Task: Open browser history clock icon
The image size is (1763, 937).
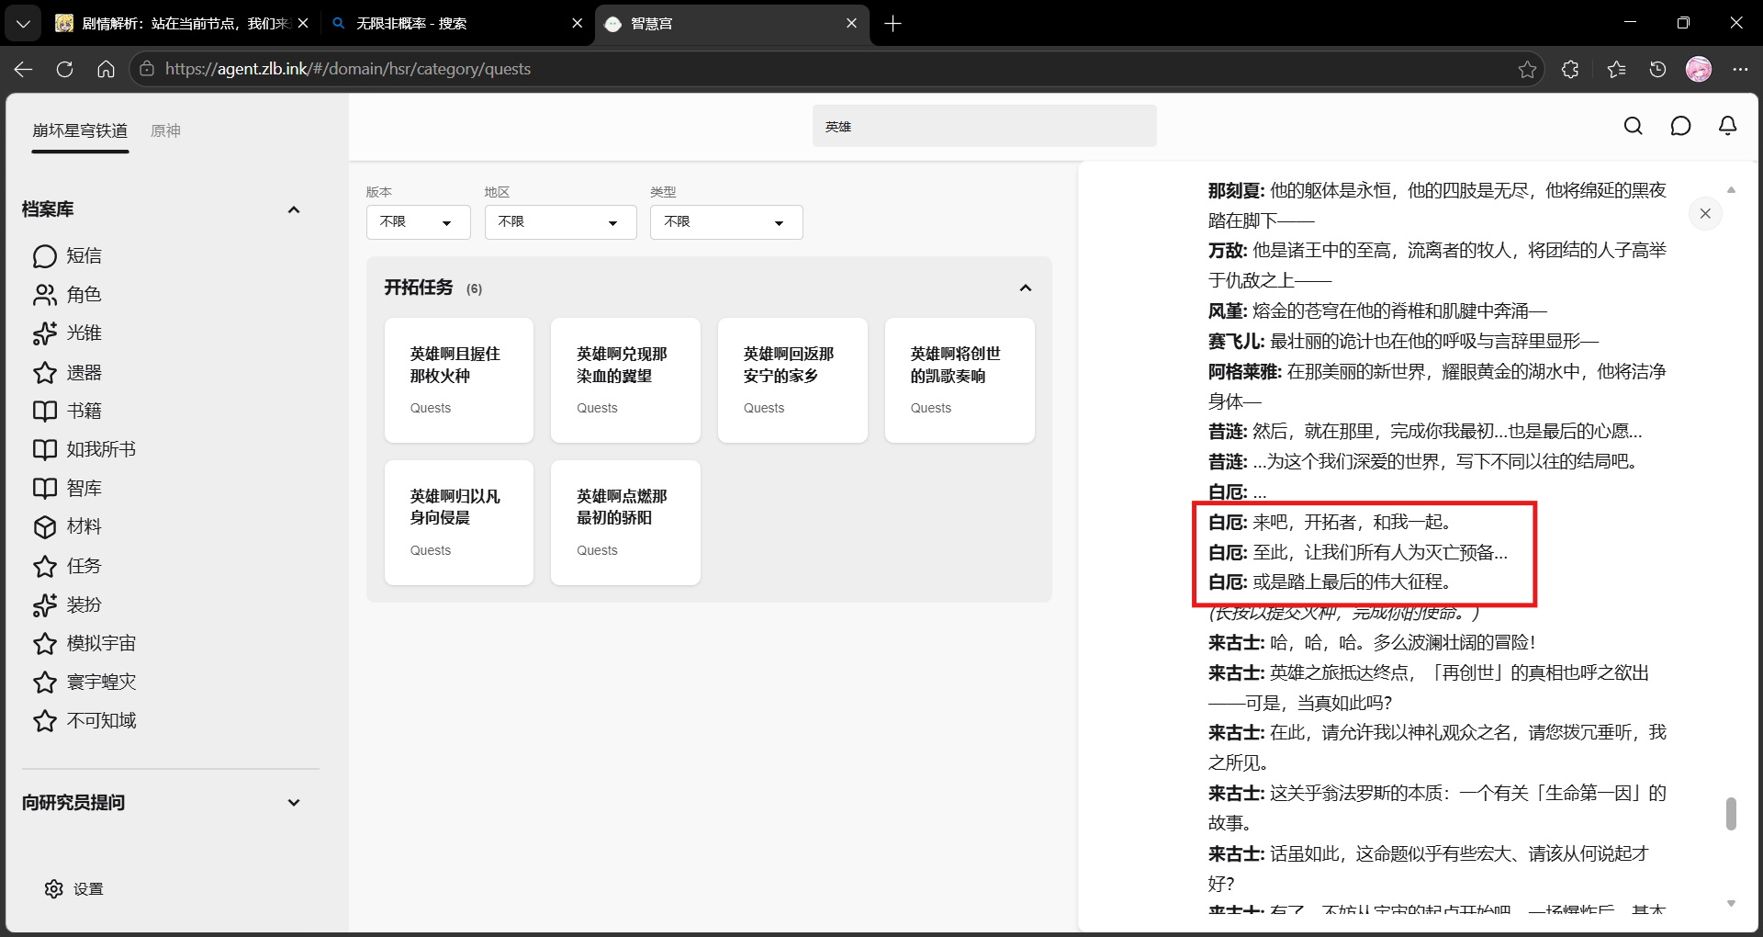Action: (1657, 69)
